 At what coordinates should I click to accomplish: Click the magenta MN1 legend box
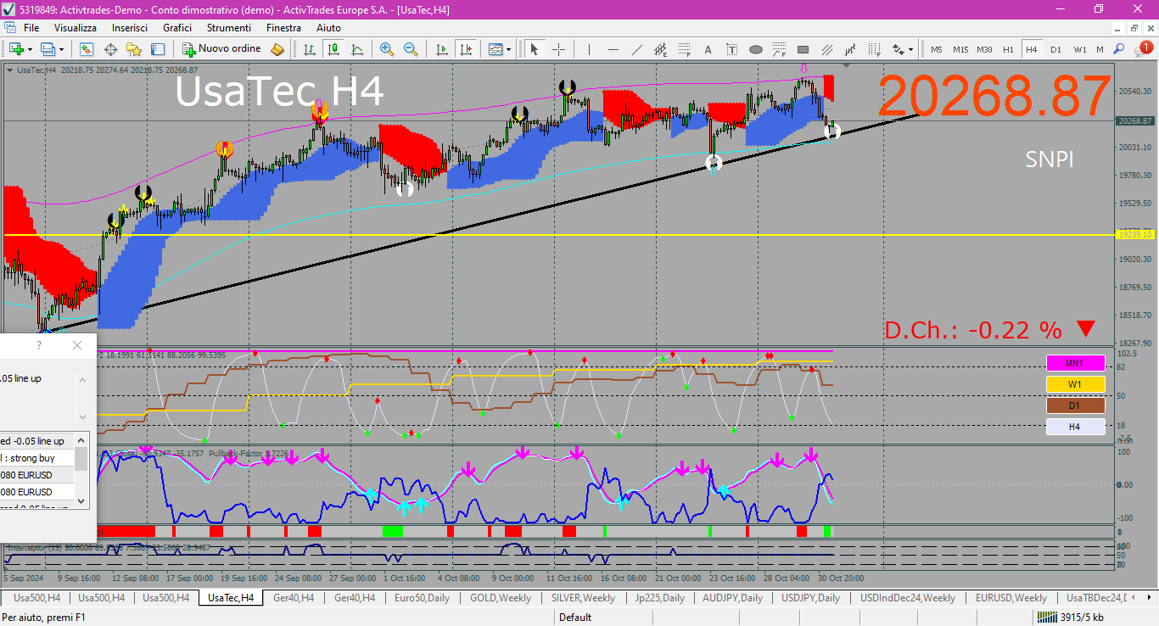1075,363
